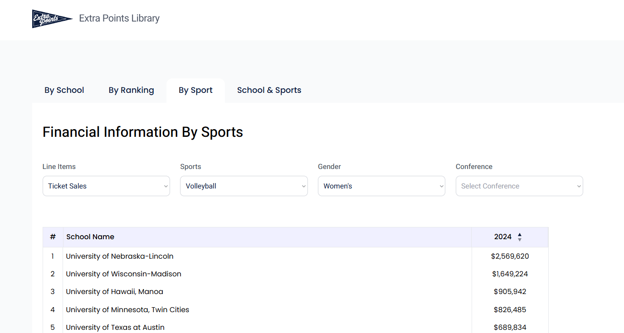Screen dimensions: 624x333
Task: Click the 2024 column sort arrows
Action: point(520,237)
